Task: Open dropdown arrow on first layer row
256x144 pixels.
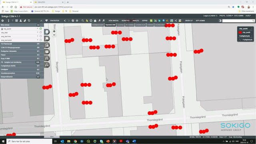Action: point(38,28)
